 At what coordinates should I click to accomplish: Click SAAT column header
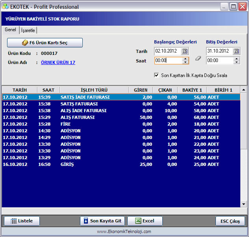pyautogui.click(x=48, y=90)
